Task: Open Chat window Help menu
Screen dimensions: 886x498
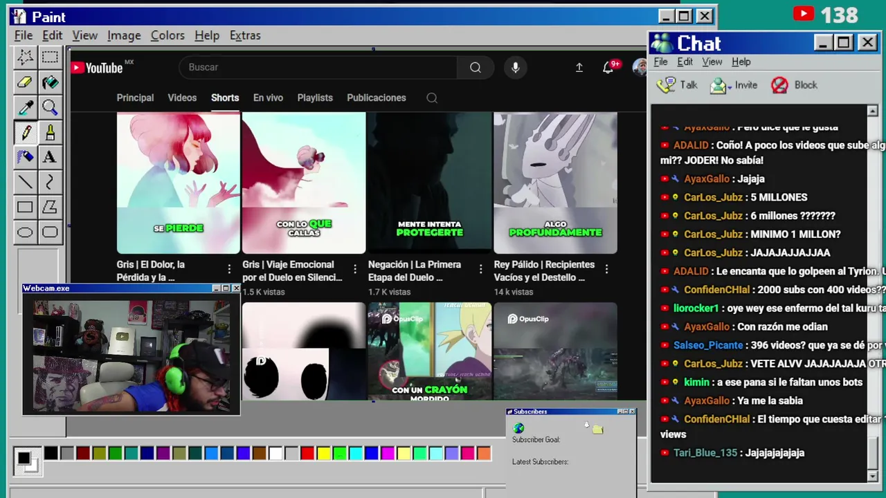Action: [x=741, y=62]
